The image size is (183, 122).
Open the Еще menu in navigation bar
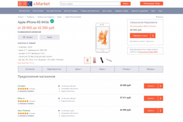point(160,11)
